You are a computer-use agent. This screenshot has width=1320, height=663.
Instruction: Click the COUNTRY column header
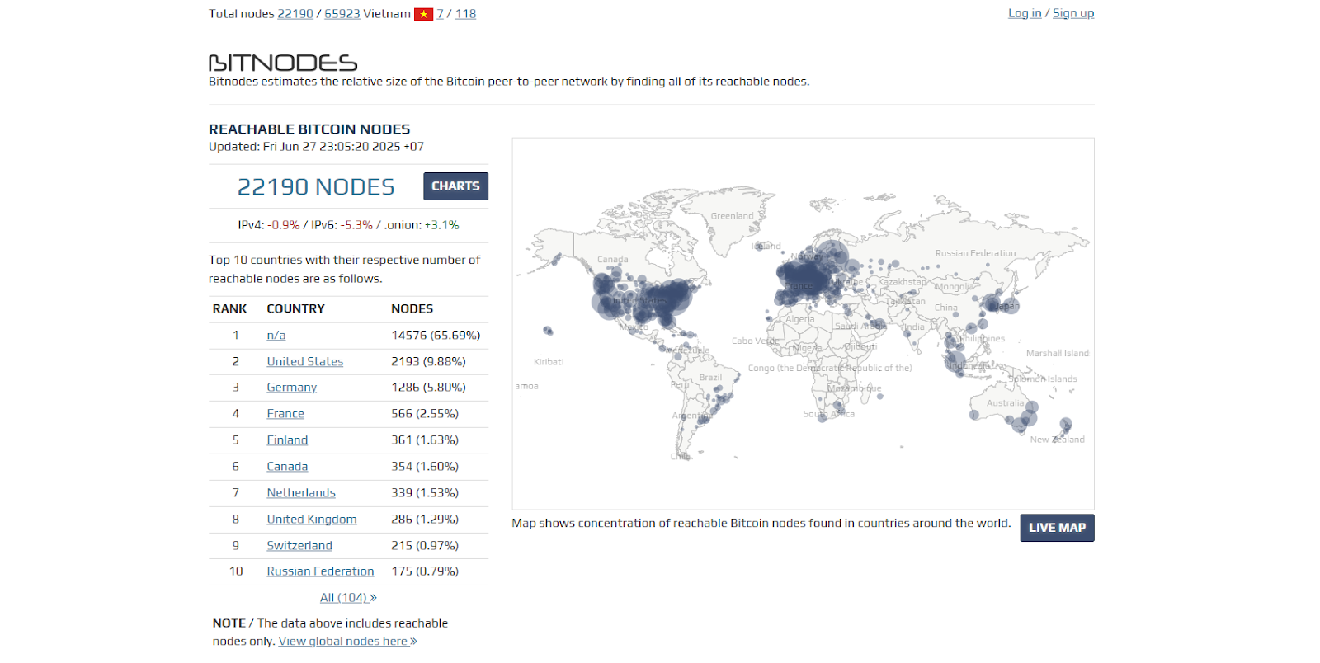[x=295, y=309]
